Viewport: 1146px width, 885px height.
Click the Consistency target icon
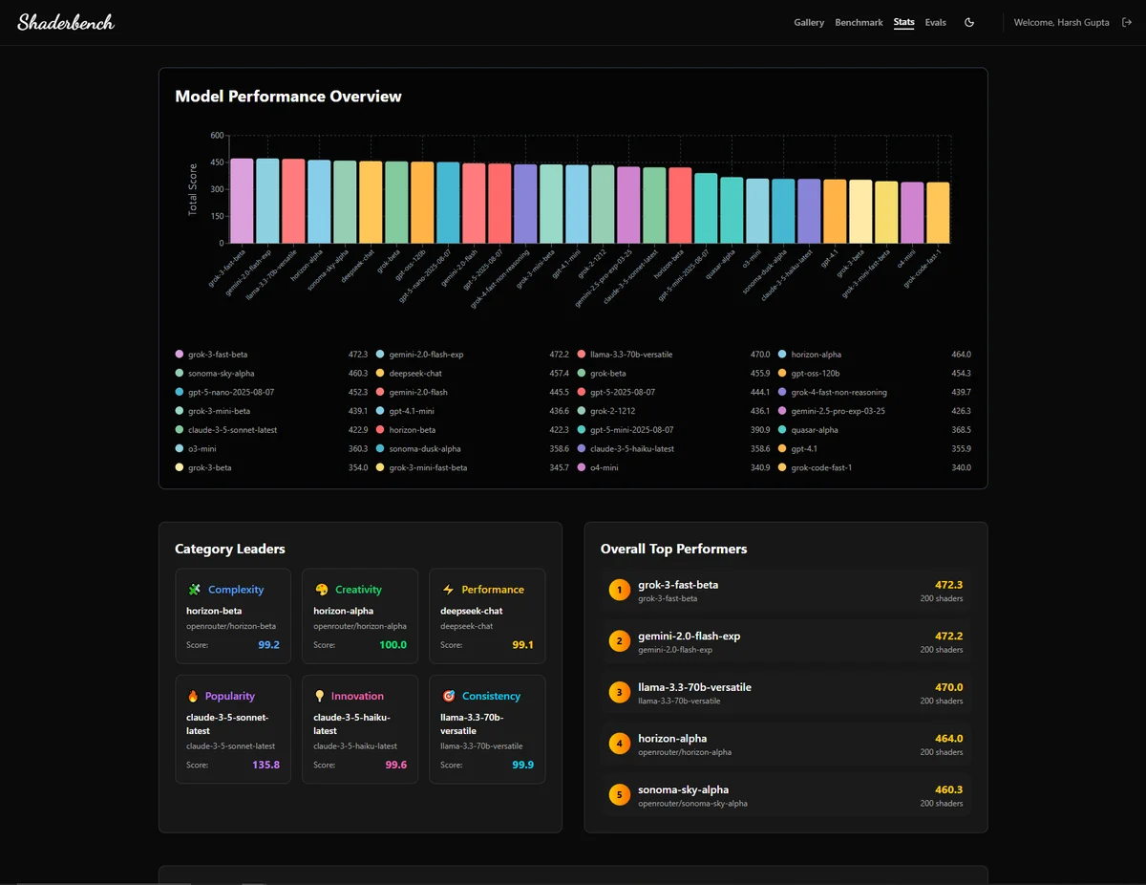[x=449, y=696]
